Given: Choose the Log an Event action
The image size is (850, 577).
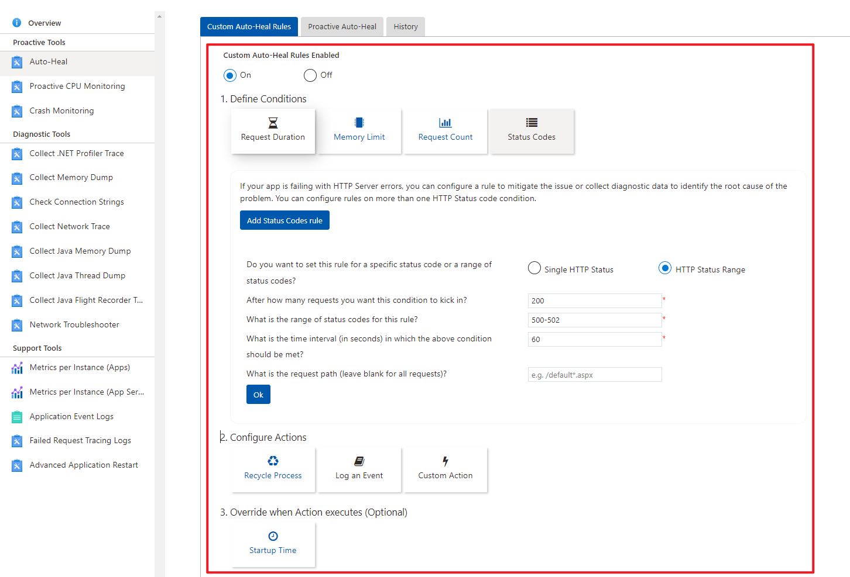Looking at the screenshot, I should tap(359, 469).
